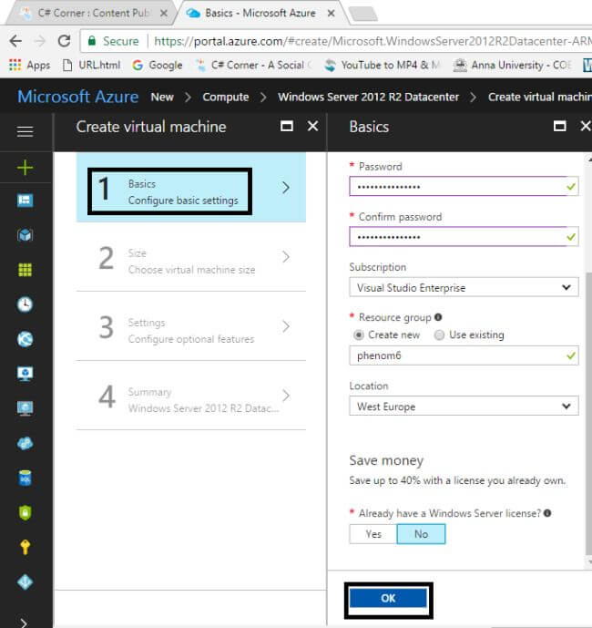Open the Location dropdown West Europe
The width and height of the screenshot is (592, 628).
tap(464, 407)
